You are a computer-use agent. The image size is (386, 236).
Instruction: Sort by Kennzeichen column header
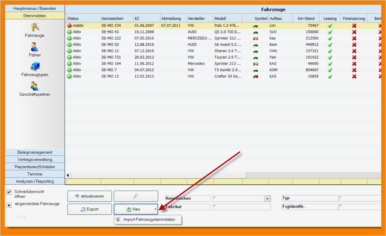click(x=117, y=19)
